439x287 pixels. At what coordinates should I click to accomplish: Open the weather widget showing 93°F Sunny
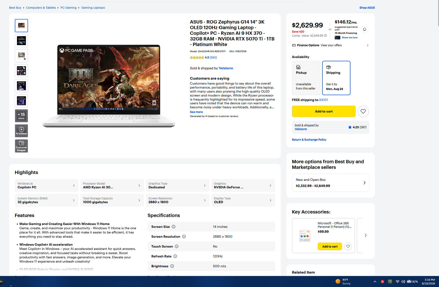point(343,282)
